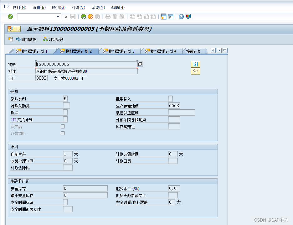The height and width of the screenshot is (225, 293).
Task: Click the Cancel icon in the toolbar
Action: (97, 17)
